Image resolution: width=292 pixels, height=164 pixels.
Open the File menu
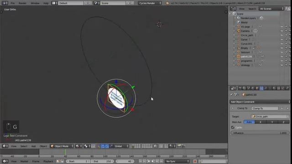tap(12, 3)
